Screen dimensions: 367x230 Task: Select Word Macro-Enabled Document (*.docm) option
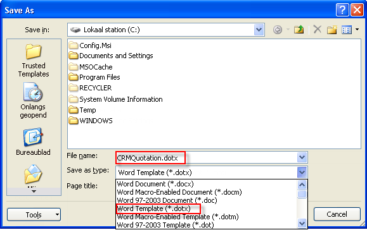coord(179,192)
